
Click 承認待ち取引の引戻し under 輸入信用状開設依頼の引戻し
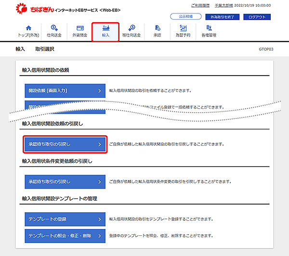click(x=65, y=144)
